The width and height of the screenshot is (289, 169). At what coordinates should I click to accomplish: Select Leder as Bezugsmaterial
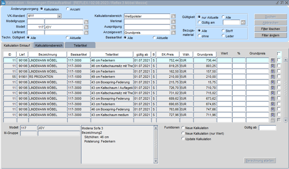tap(224, 36)
